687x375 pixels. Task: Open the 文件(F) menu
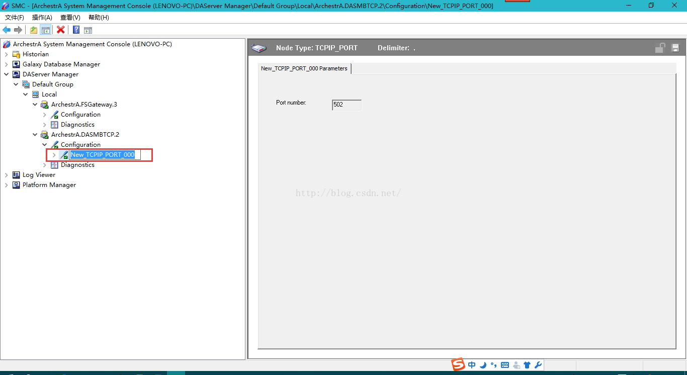pyautogui.click(x=15, y=18)
